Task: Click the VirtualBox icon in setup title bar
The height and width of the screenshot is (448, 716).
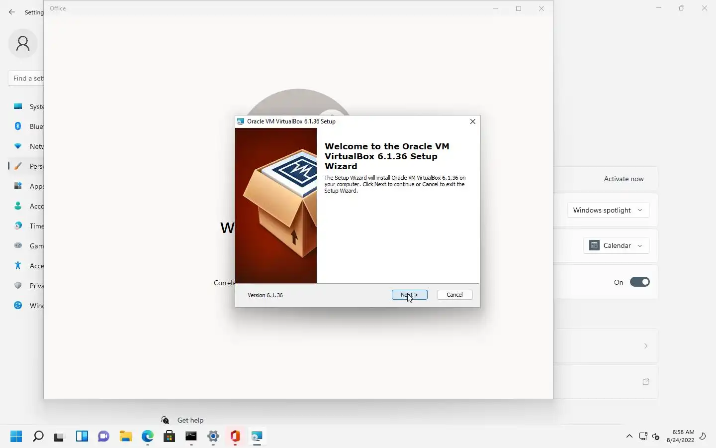Action: click(241, 121)
